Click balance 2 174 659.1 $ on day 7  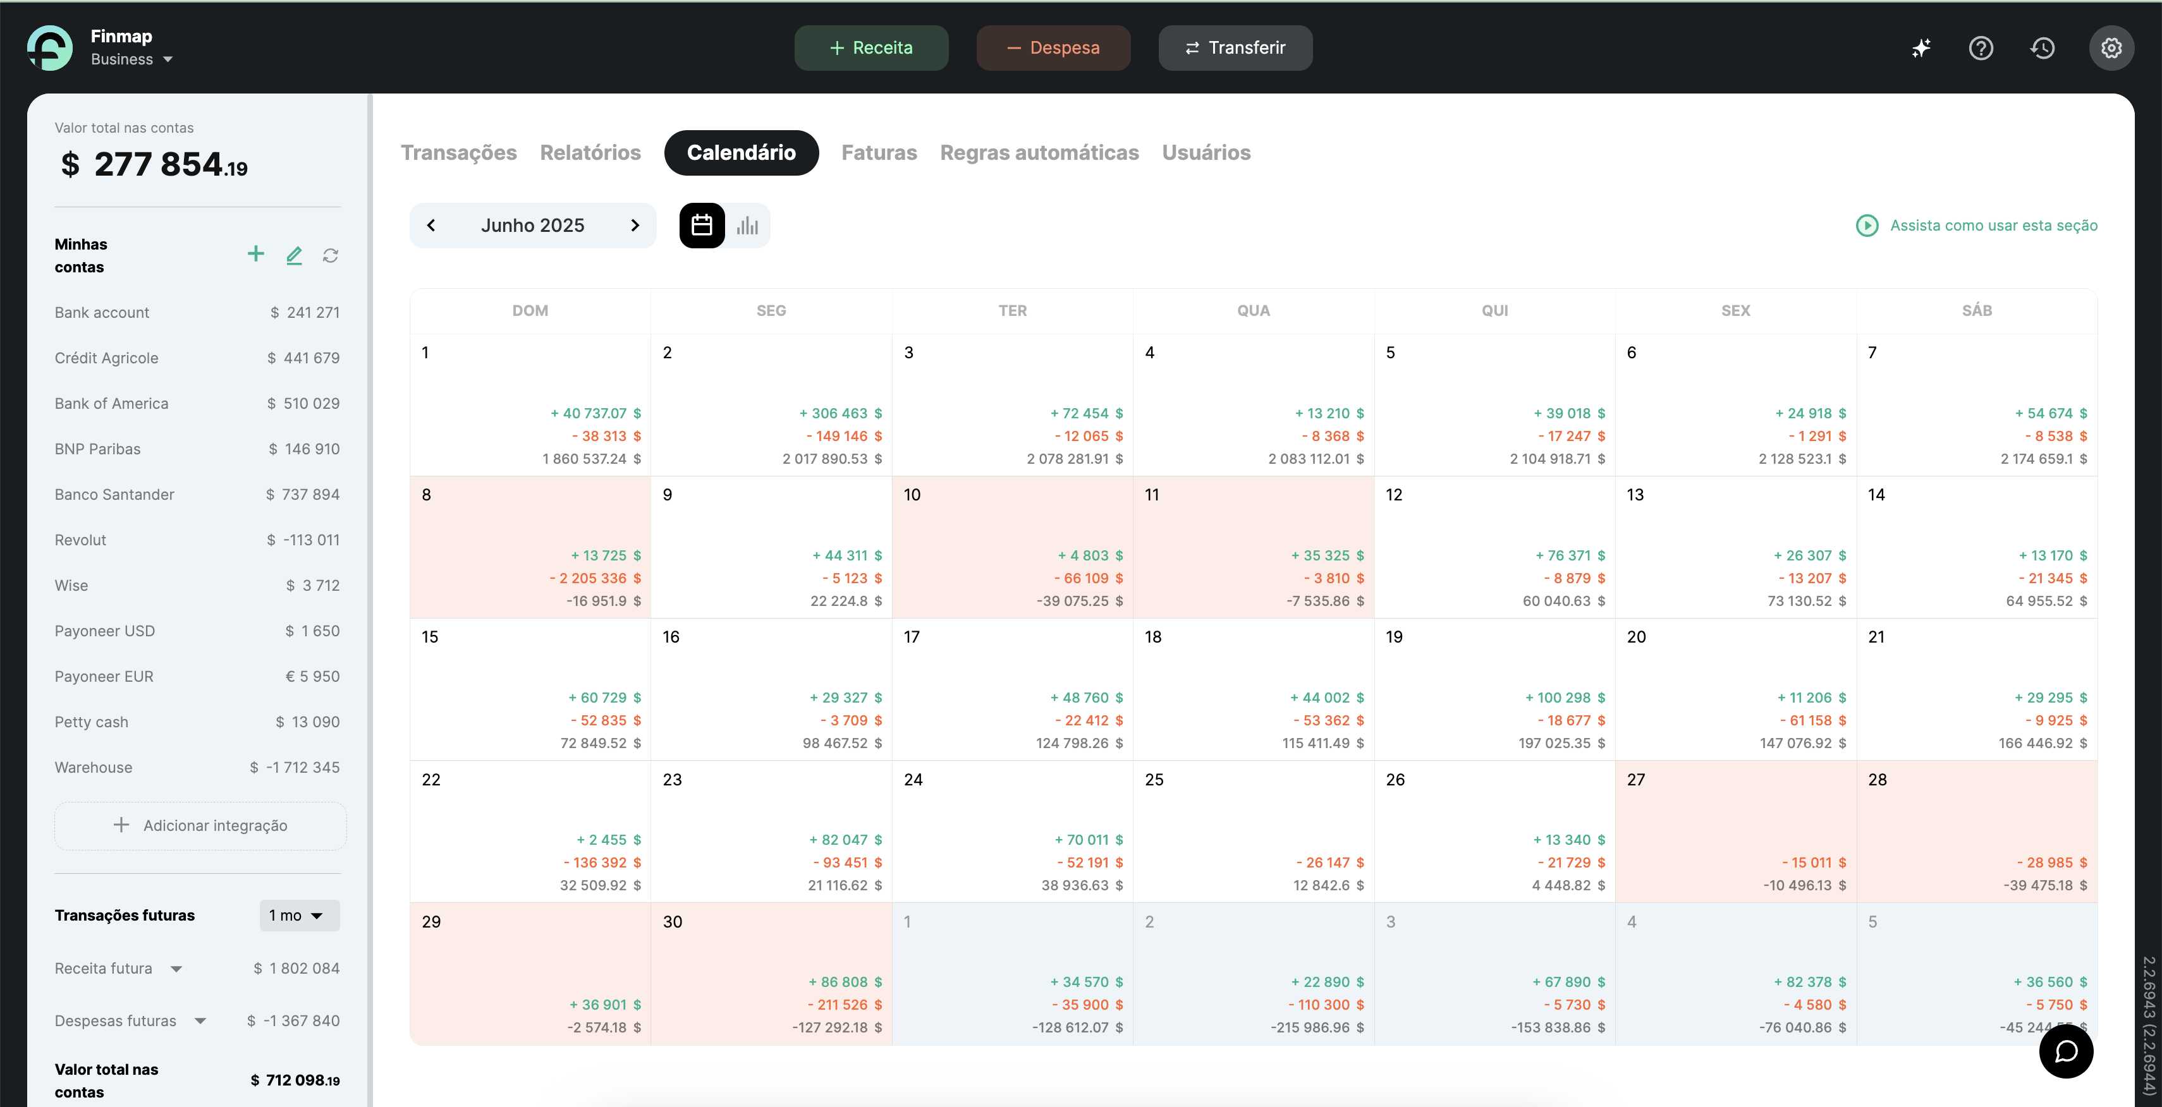pos(2044,459)
